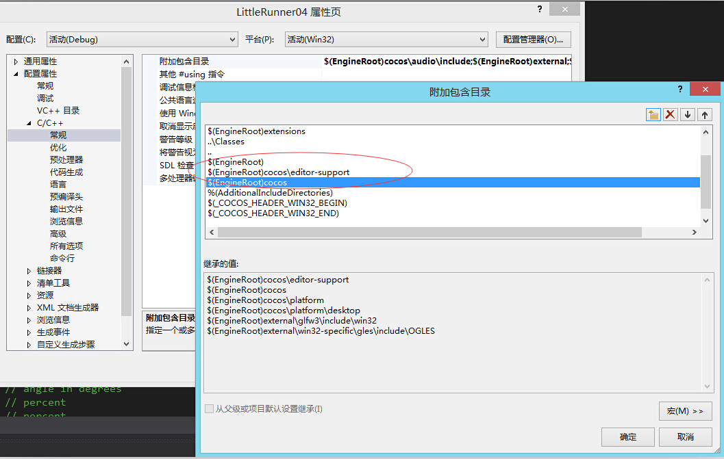Click inherited $(EngineRoot)external\glfw3\include\win32 entry

[292, 321]
